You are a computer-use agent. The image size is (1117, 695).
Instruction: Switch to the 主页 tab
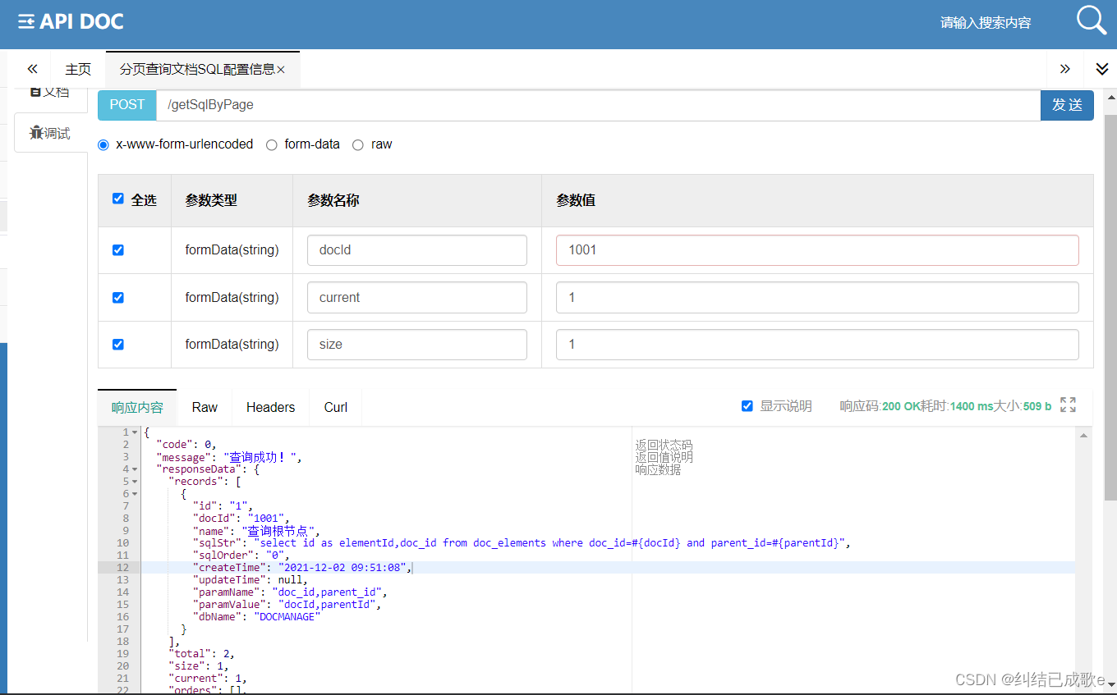(x=78, y=69)
